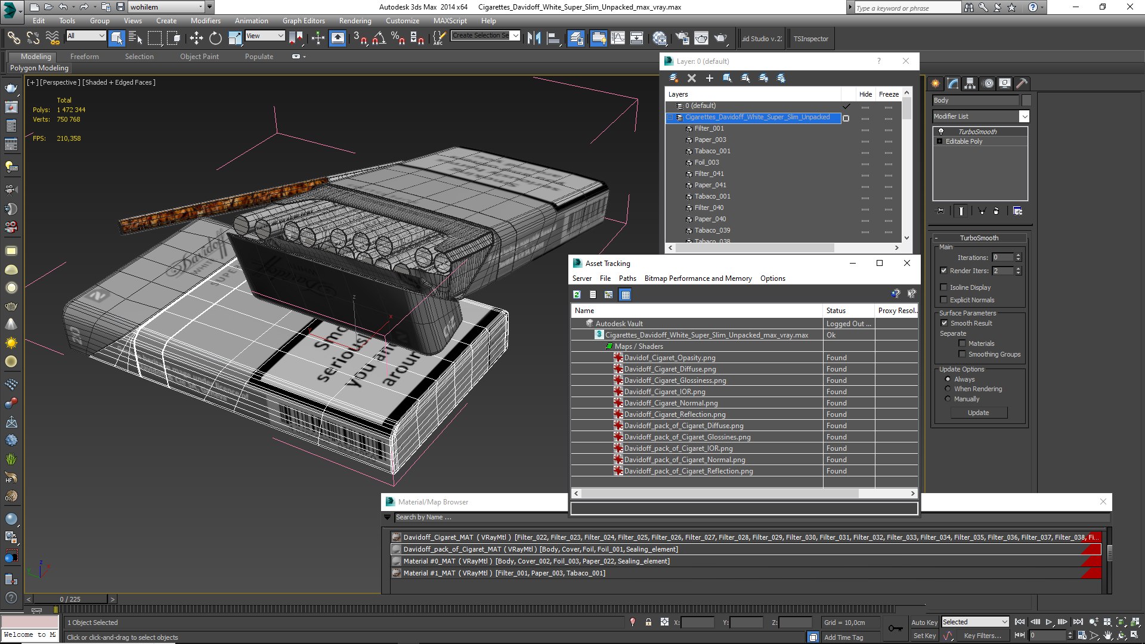Switch to the Freeform ribbon tab
The width and height of the screenshot is (1145, 644).
tap(85, 57)
